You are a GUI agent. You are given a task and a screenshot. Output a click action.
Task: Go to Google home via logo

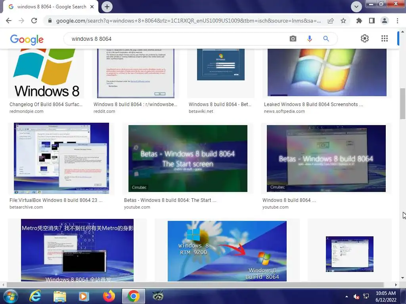point(27,39)
